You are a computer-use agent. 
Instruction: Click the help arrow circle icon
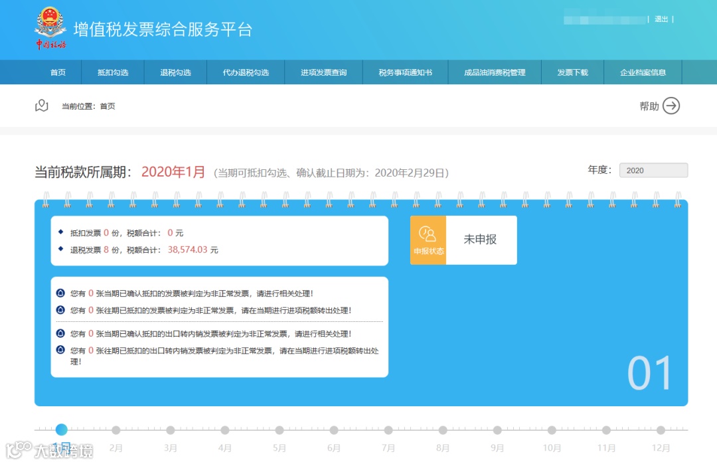pos(671,106)
